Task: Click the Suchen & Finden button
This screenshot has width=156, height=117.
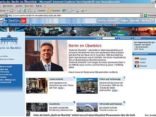Action: coord(148,21)
